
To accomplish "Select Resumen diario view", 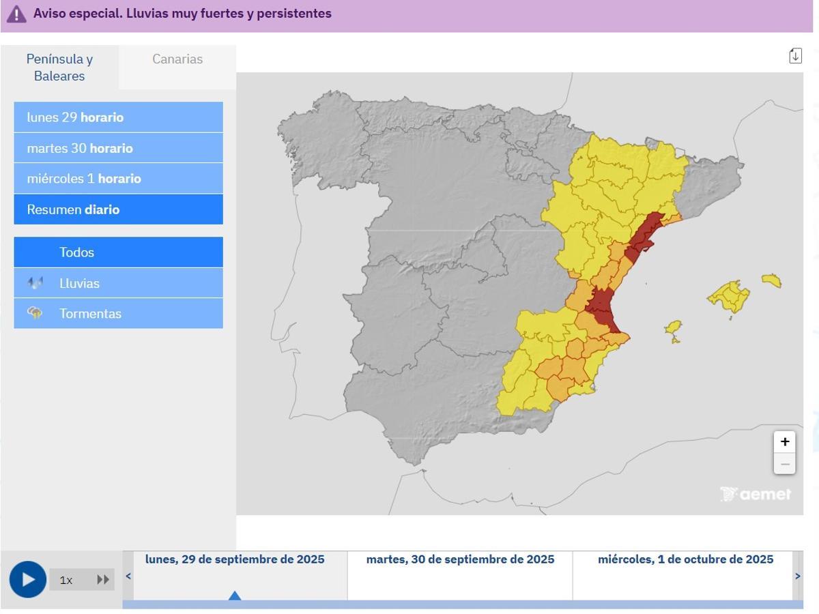I will point(118,209).
